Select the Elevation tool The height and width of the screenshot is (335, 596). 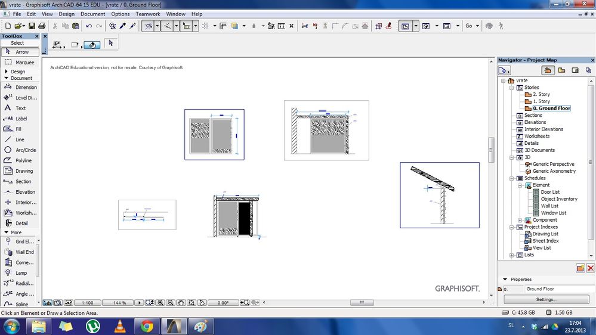coord(20,192)
